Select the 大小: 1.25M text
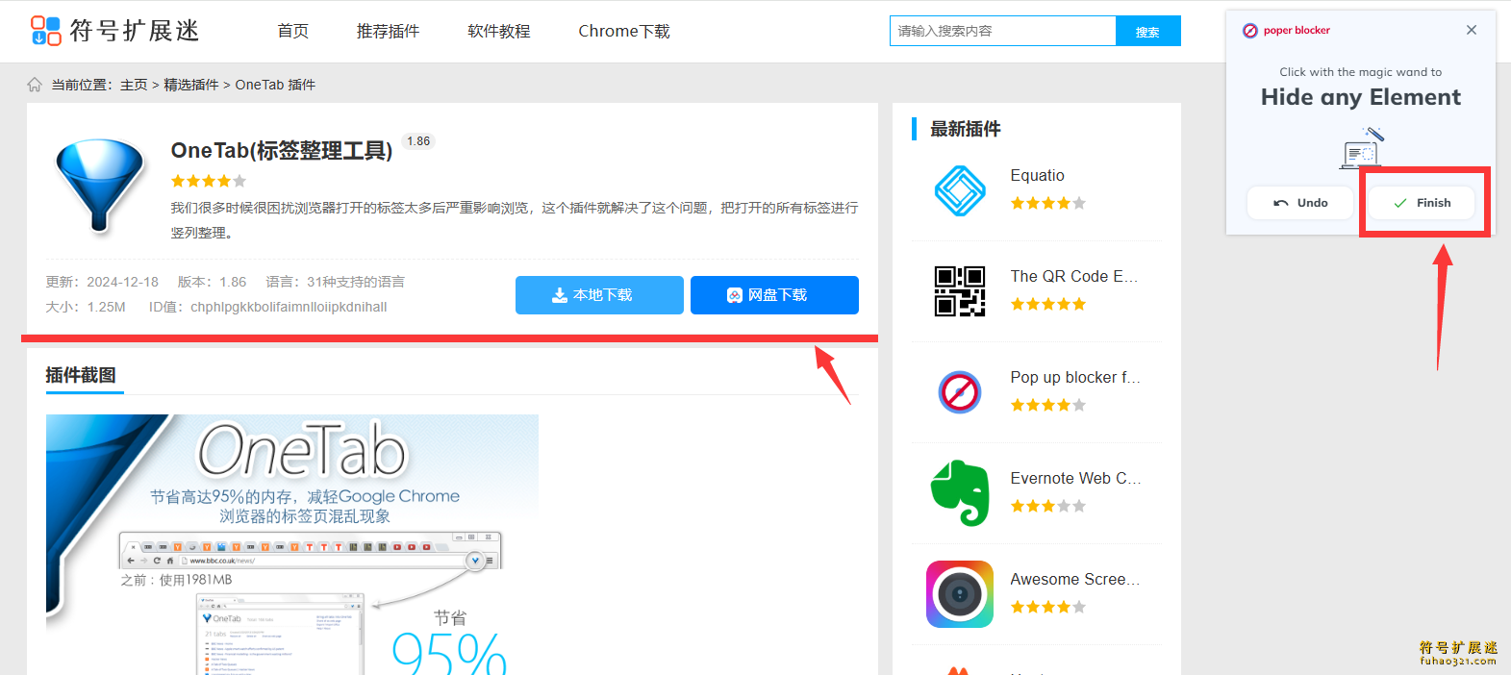This screenshot has height=675, width=1511. coord(86,307)
